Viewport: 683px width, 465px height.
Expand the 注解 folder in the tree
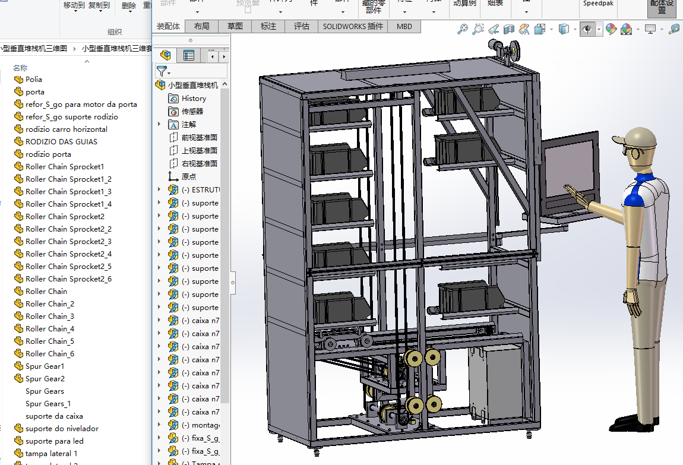pos(159,125)
